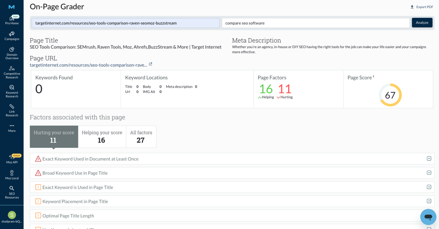439x229 pixels.
Task: Click alert icon for Keyword Placement in Page Title
Action: [x=38, y=201]
